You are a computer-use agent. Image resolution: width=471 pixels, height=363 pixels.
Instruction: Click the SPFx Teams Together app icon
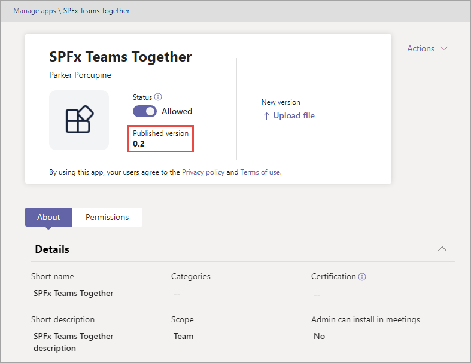point(79,120)
